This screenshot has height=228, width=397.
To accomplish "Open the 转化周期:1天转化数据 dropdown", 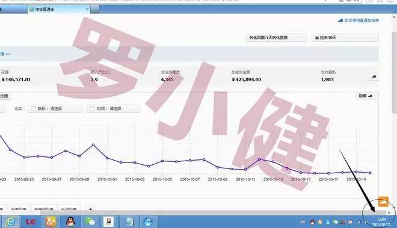I will click(x=276, y=37).
